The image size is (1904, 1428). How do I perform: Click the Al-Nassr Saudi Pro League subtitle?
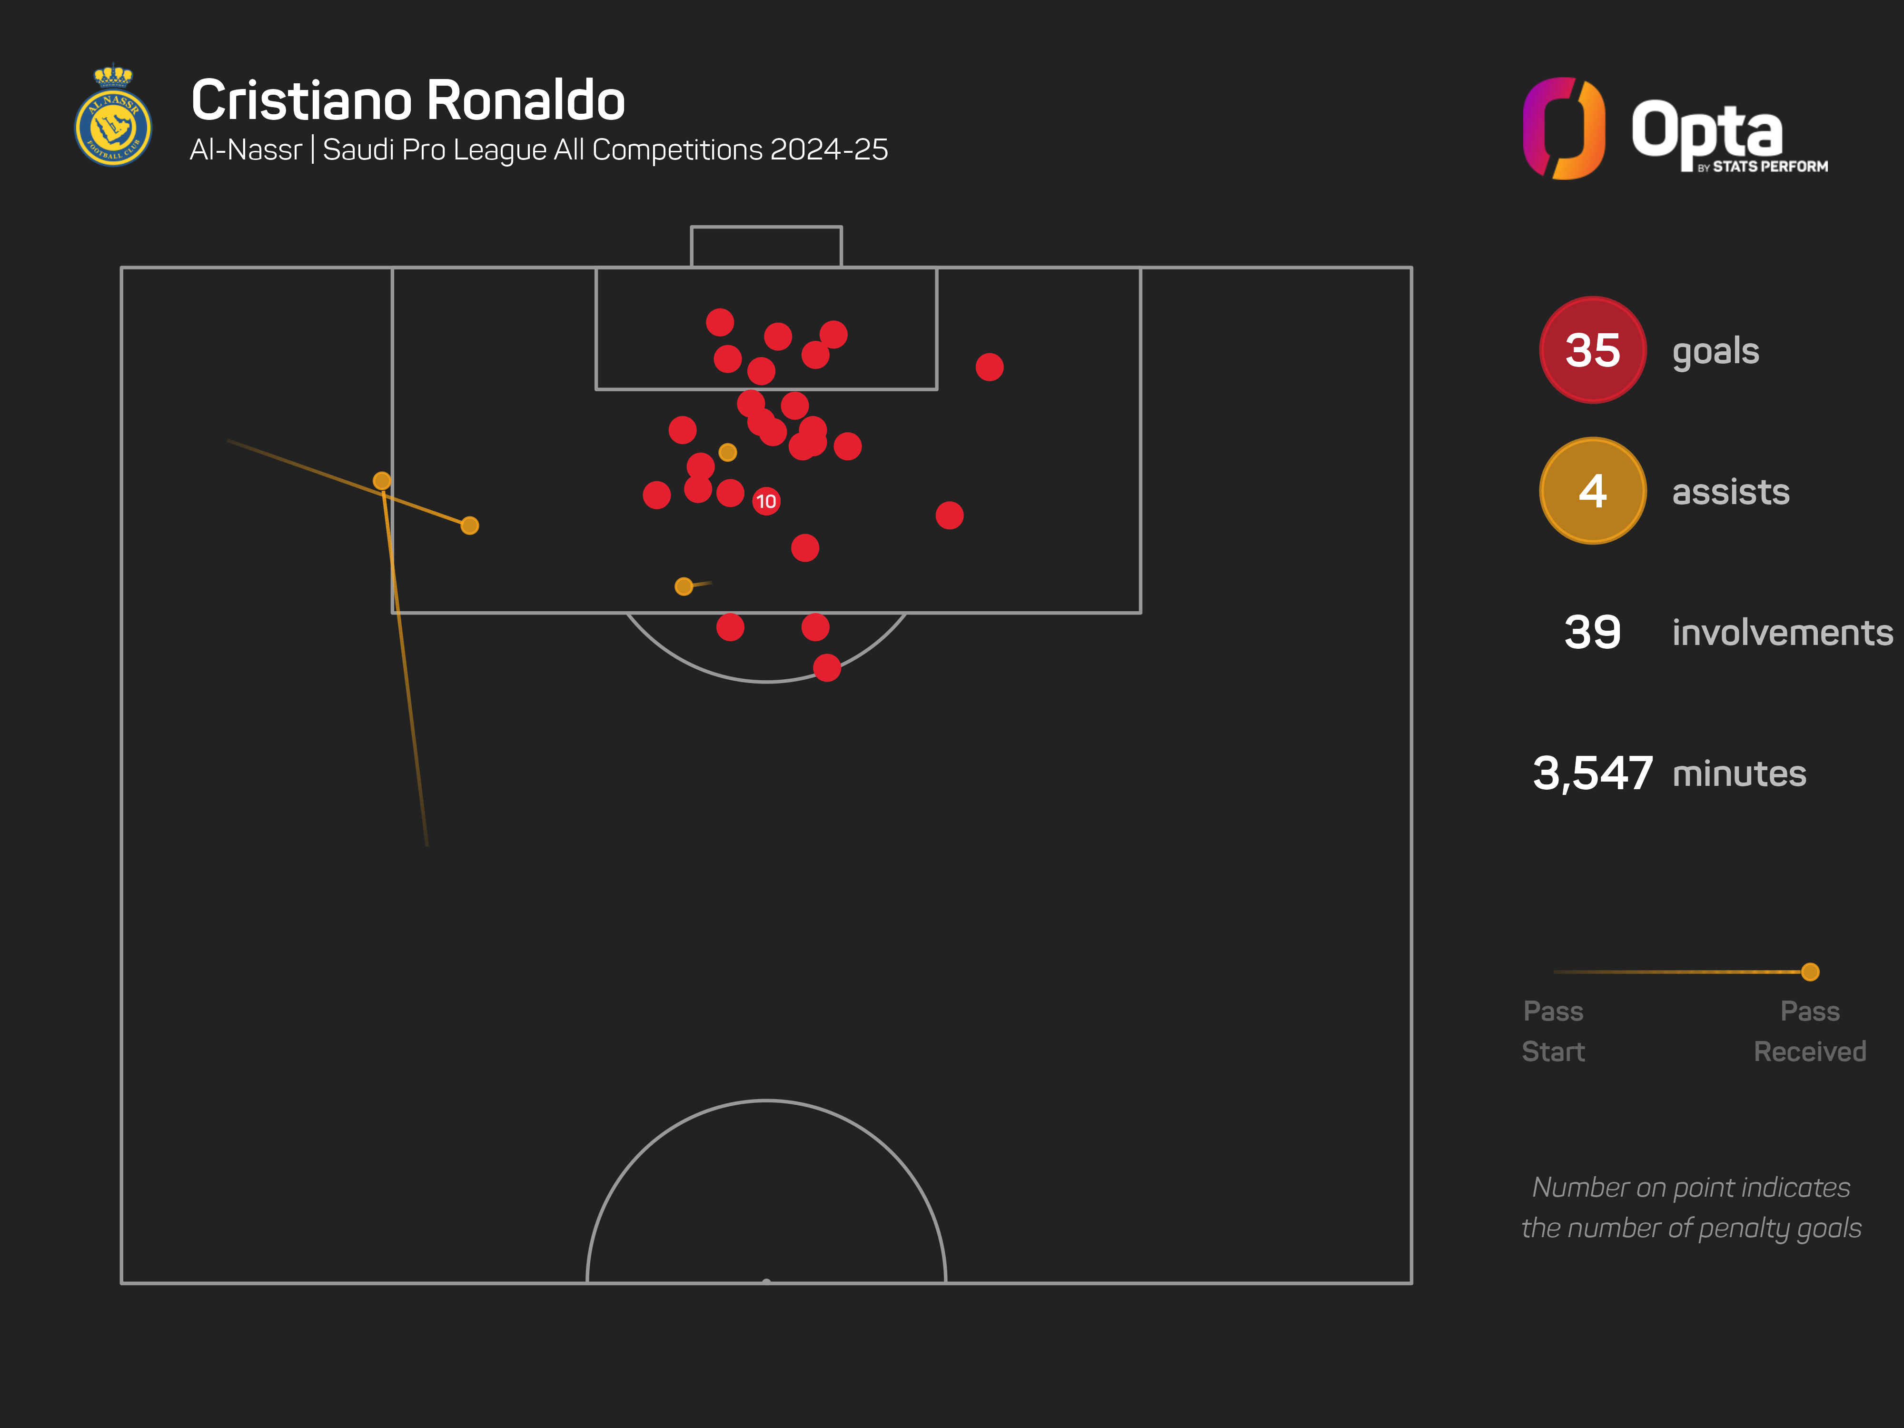point(539,150)
